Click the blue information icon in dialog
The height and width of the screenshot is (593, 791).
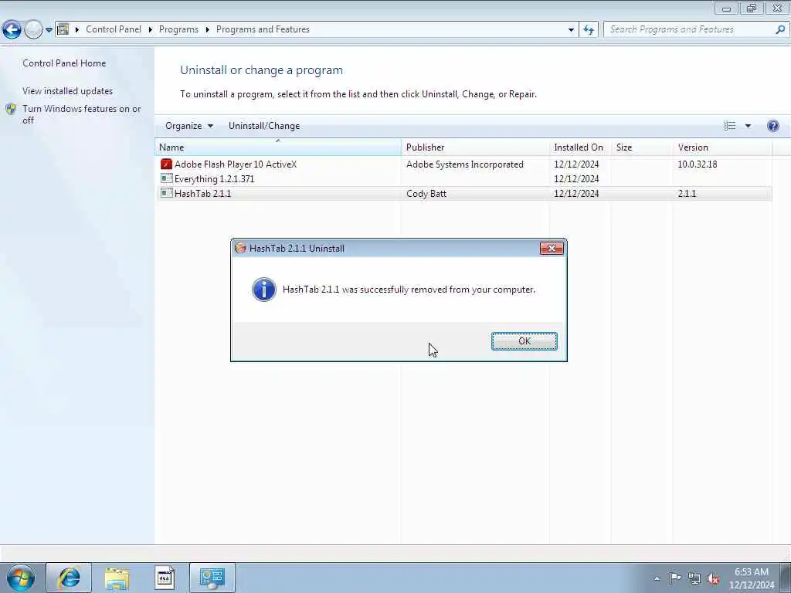pos(264,290)
